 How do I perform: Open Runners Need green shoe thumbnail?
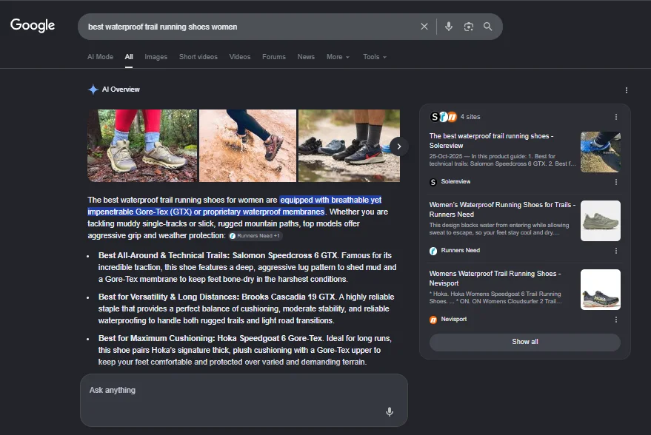pyautogui.click(x=601, y=221)
